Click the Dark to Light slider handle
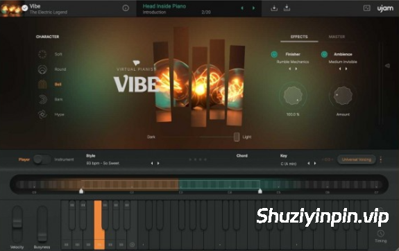The image size is (399, 251). (x=237, y=137)
